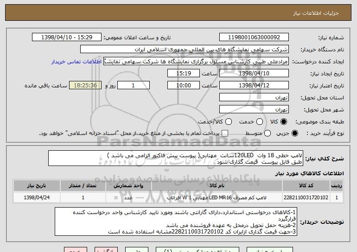Click the طبقه بندی موضوعی label
The width and height of the screenshot is (357, 252).
[319, 122]
